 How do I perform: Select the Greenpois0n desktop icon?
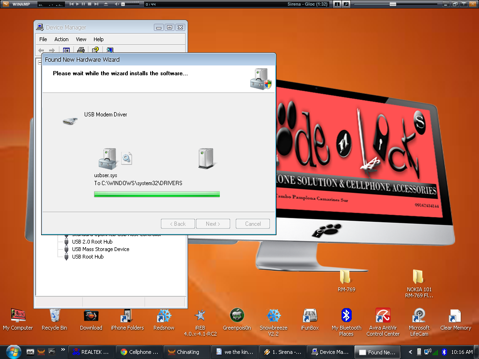pos(237,319)
